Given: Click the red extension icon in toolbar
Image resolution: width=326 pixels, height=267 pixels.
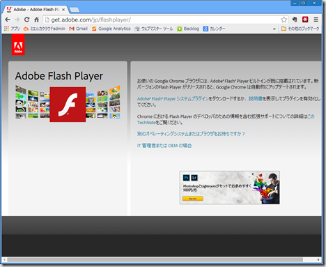Looking at the screenshot, I should 305,20.
